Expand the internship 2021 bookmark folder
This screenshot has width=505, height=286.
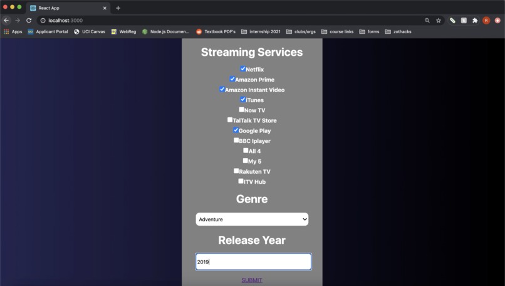point(261,31)
